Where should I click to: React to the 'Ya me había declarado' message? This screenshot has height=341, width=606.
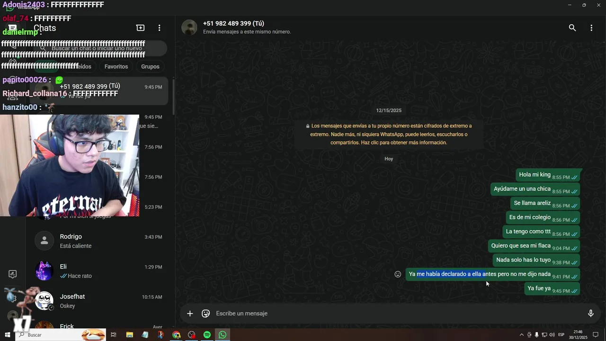[x=398, y=274]
